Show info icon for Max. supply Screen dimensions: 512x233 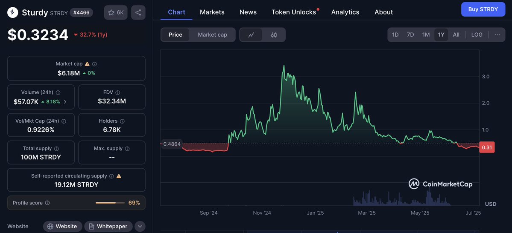tap(127, 149)
